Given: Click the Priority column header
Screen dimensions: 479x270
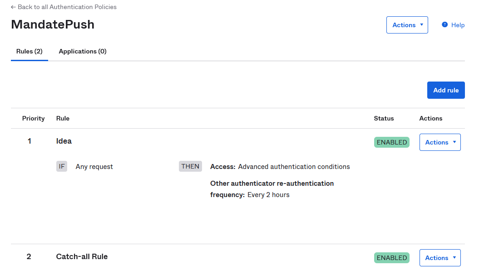Looking at the screenshot, I should 33,118.
